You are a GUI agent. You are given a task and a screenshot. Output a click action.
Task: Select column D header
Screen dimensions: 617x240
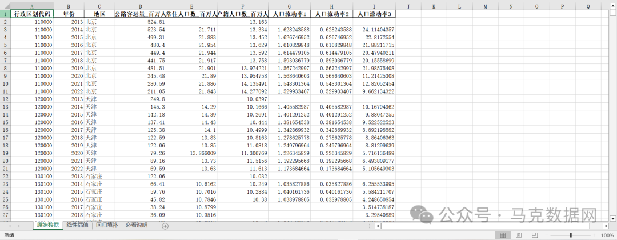[x=141, y=6]
